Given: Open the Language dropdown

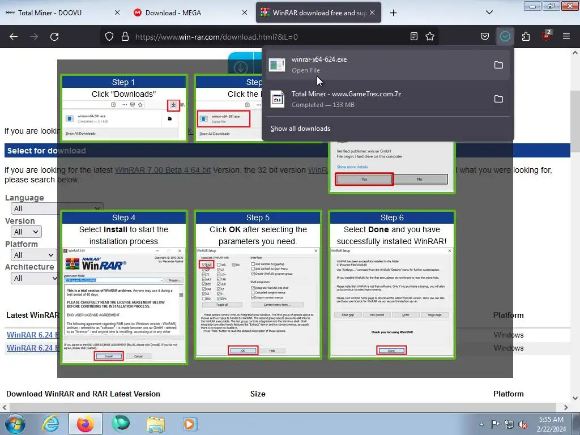Looking at the screenshot, I should pyautogui.click(x=57, y=208).
